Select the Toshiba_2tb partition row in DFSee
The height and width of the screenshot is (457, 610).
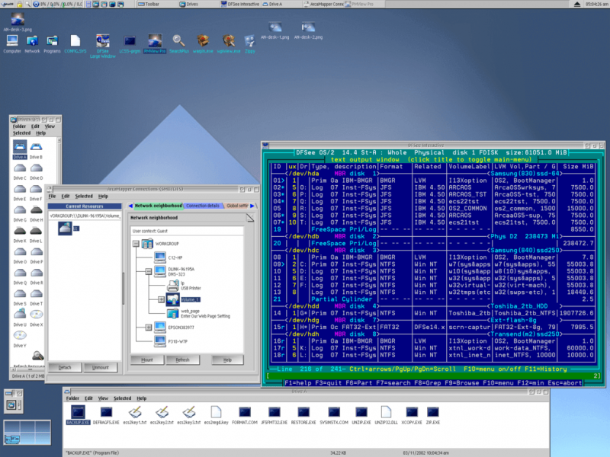tap(434, 313)
